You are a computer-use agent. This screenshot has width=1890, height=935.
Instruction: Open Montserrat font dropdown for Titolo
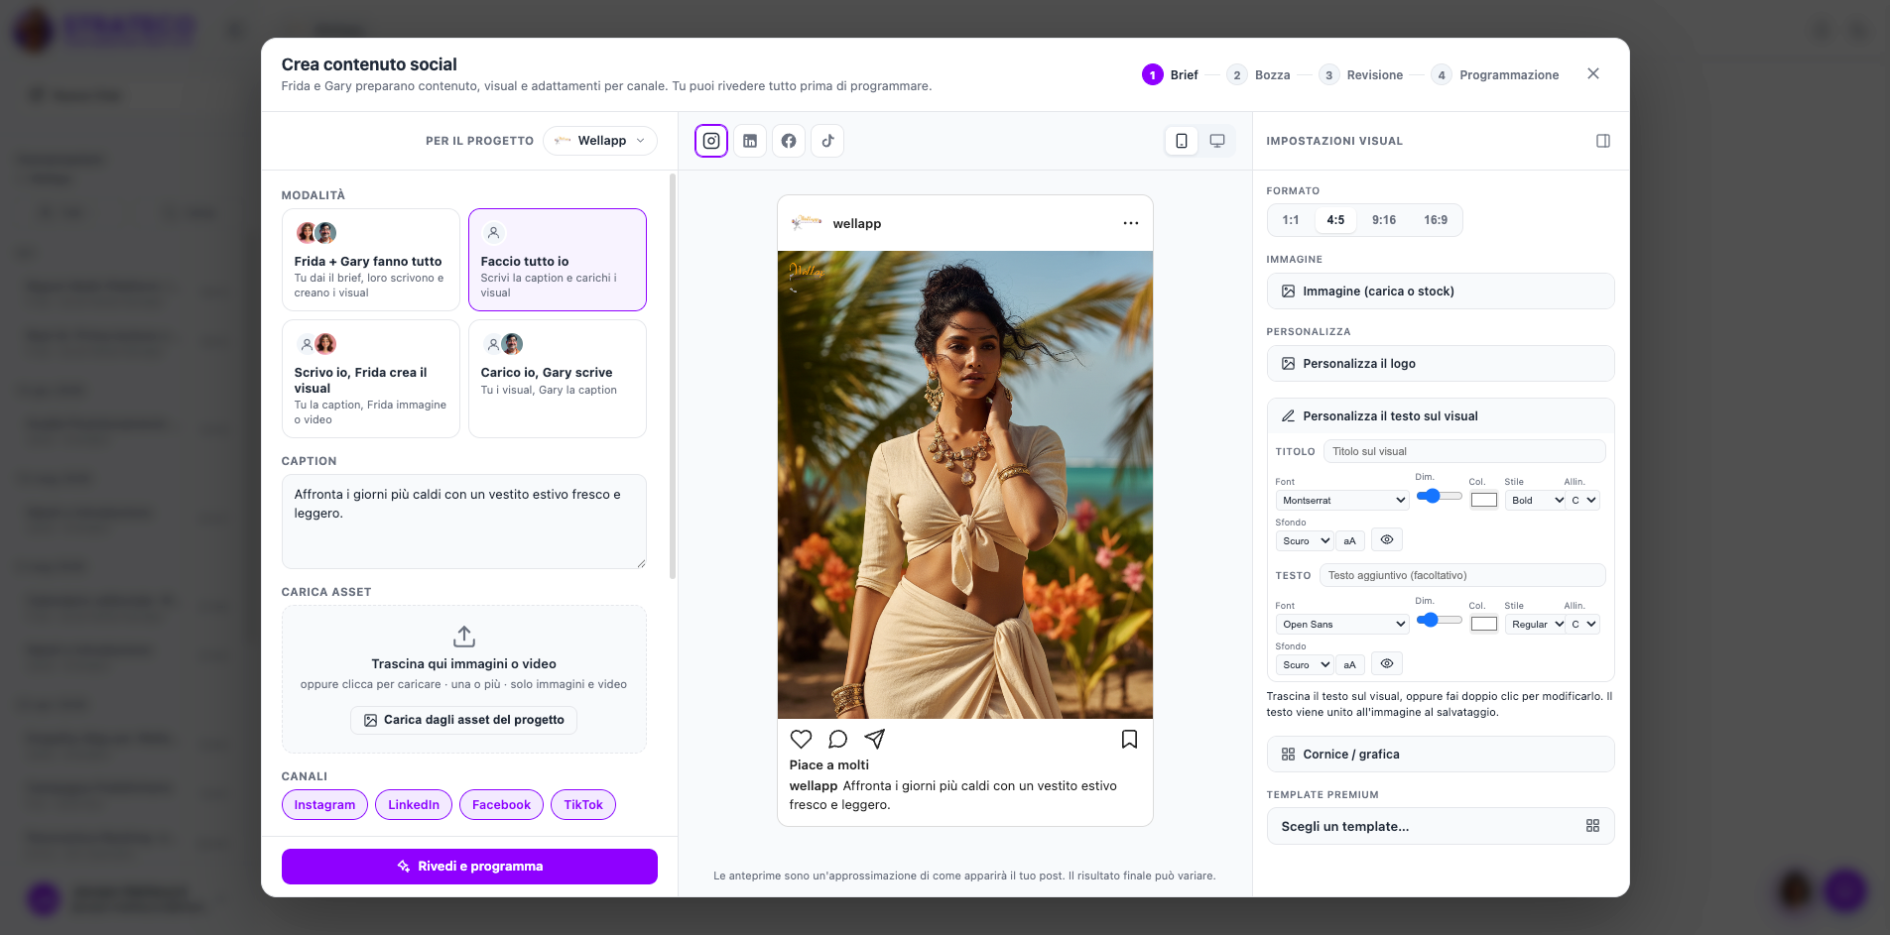click(x=1342, y=500)
